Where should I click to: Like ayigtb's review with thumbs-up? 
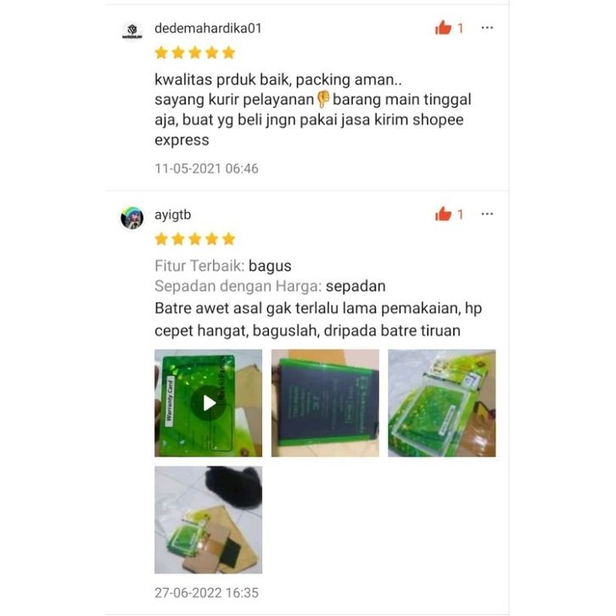pos(443,214)
